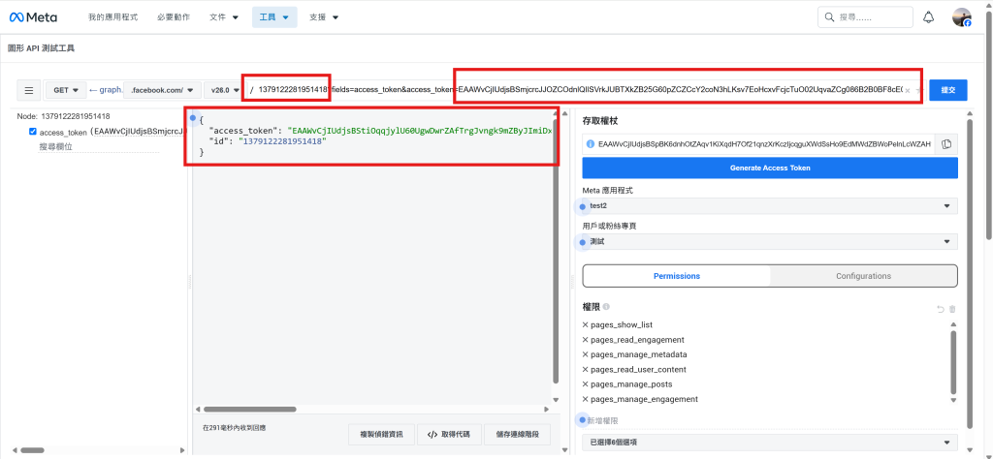Image resolution: width=993 pixels, height=459 pixels.
Task: Click the 取得代碼 button
Action: (448, 435)
